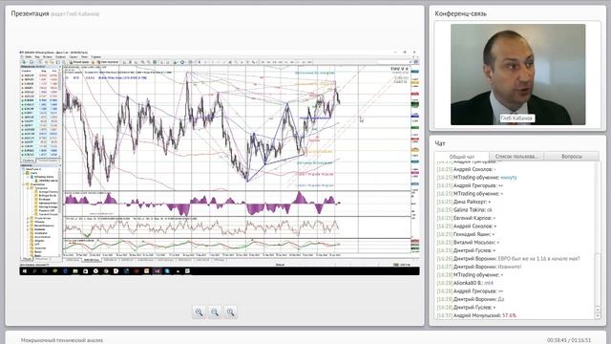
Task: Select the trendline drawing tool
Action: pos(225,62)
